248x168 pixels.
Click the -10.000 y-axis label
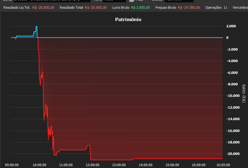tap(233, 96)
